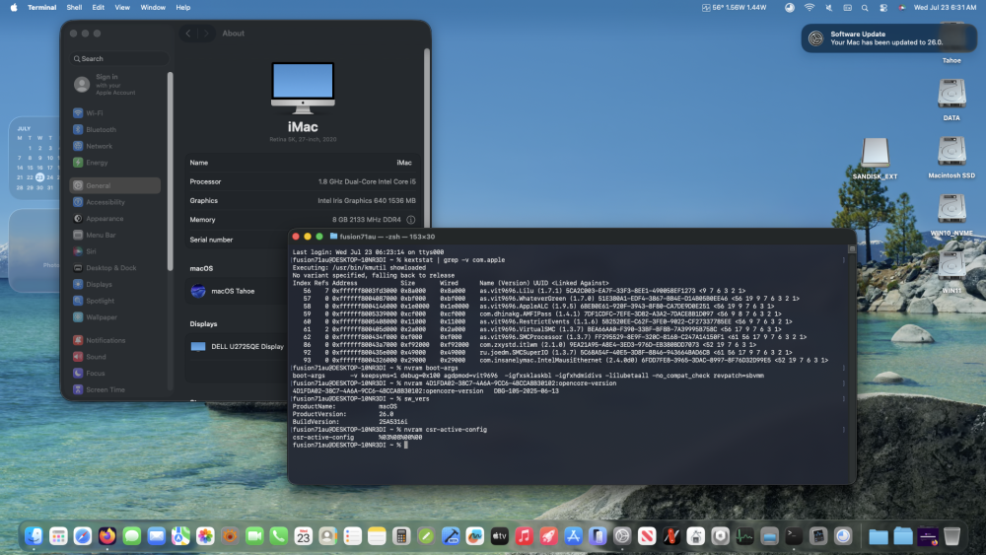The image size is (986, 555).
Task: Open Wi-Fi in System Settings sidebar
Action: click(x=114, y=113)
